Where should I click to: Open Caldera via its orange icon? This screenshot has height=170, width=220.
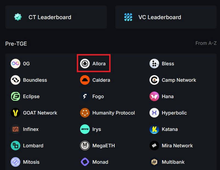click(x=85, y=80)
